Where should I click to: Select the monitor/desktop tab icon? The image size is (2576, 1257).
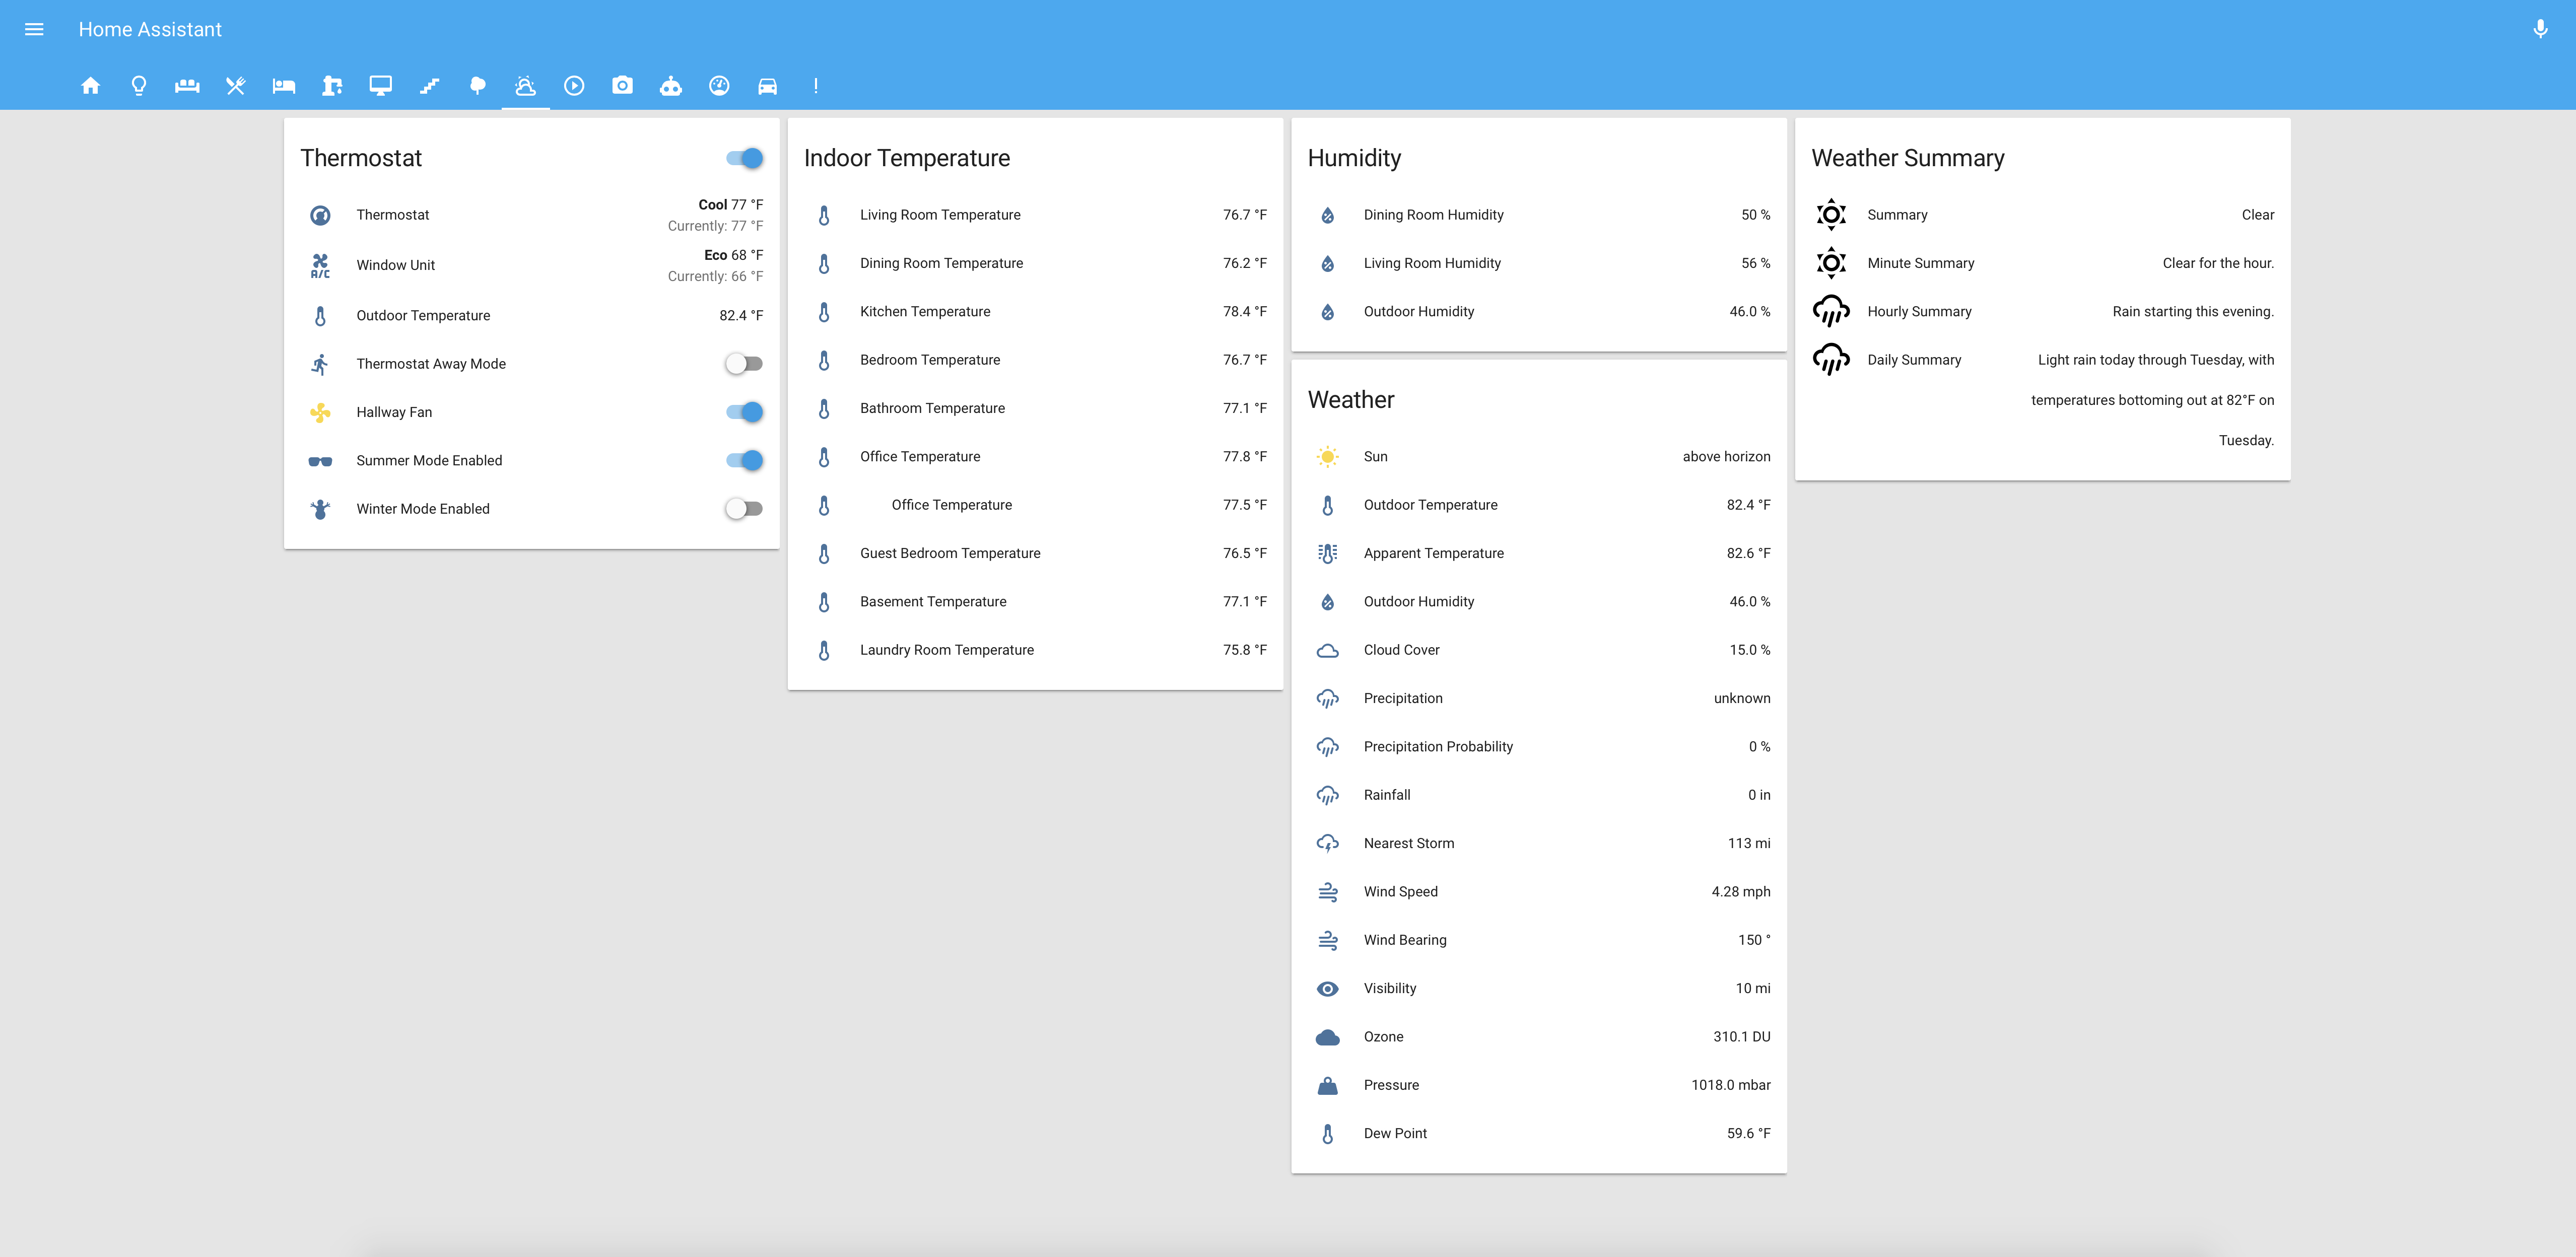381,86
